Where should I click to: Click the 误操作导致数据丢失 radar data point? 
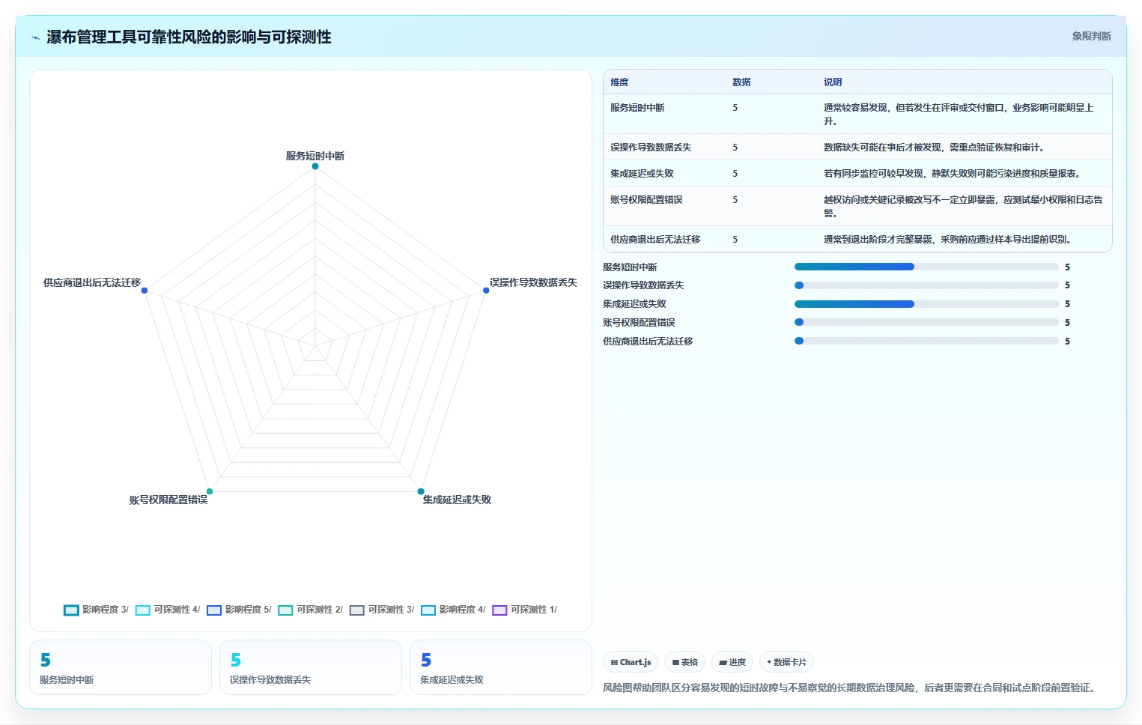click(486, 290)
